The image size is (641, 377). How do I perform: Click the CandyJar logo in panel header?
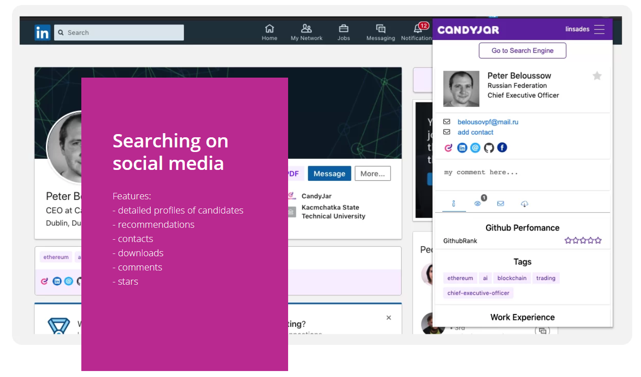[x=468, y=30]
